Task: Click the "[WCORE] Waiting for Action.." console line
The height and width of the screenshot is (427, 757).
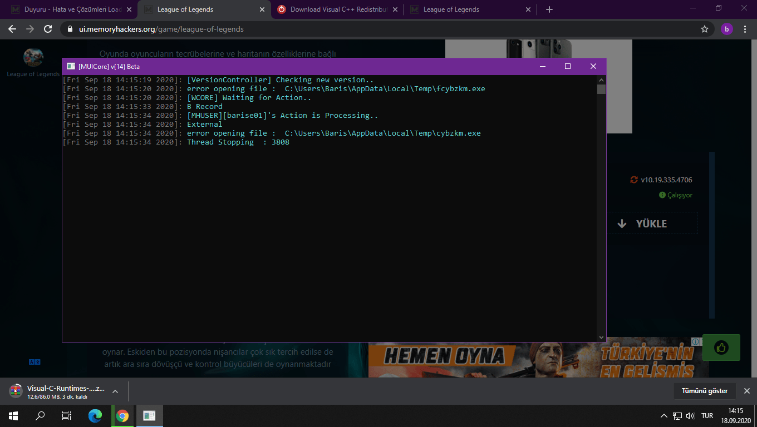Action: coord(249,98)
